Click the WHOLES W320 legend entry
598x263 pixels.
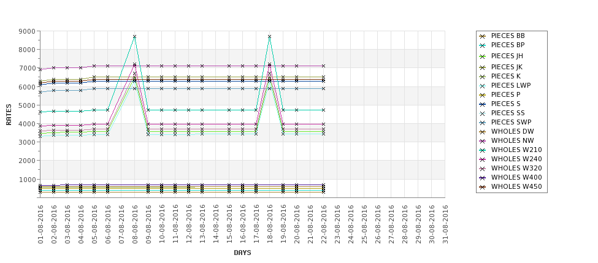click(x=510, y=168)
